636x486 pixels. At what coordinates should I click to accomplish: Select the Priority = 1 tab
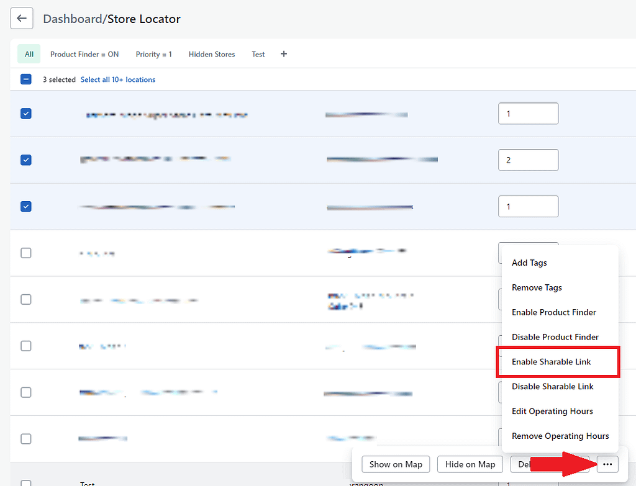click(x=153, y=54)
